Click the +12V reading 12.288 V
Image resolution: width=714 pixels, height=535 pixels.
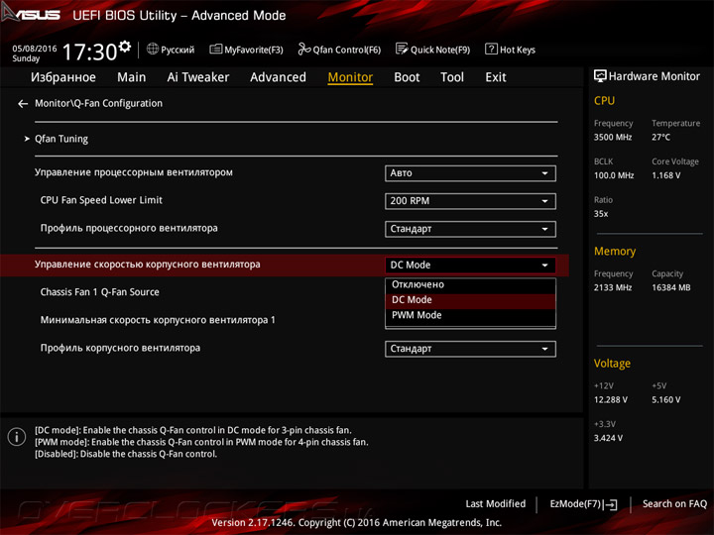pyautogui.click(x=610, y=400)
